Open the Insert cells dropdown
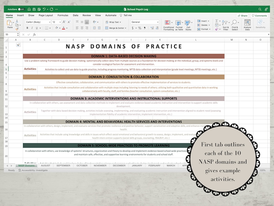274x206 pixels. click(203, 21)
